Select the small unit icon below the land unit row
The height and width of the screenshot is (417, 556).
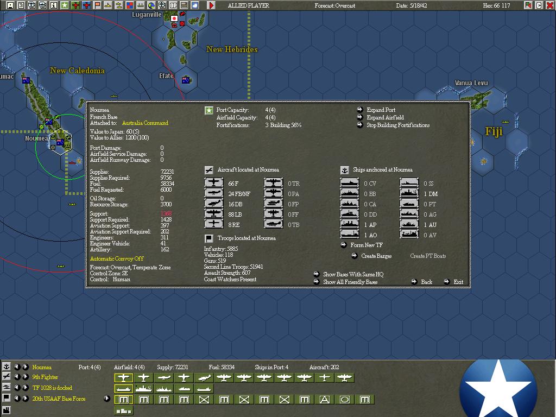tap(123, 410)
